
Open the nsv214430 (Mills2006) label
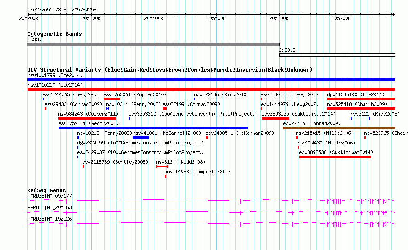point(326,143)
